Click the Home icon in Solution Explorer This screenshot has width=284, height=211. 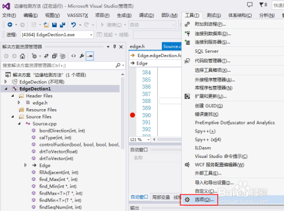[23, 56]
